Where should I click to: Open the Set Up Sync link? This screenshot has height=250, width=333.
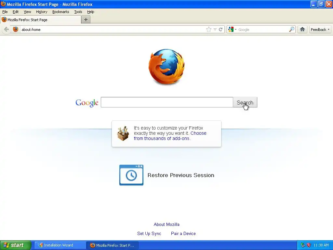(x=149, y=233)
